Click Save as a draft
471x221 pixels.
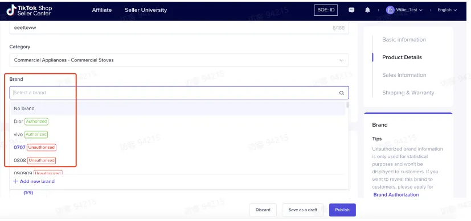[x=302, y=210]
